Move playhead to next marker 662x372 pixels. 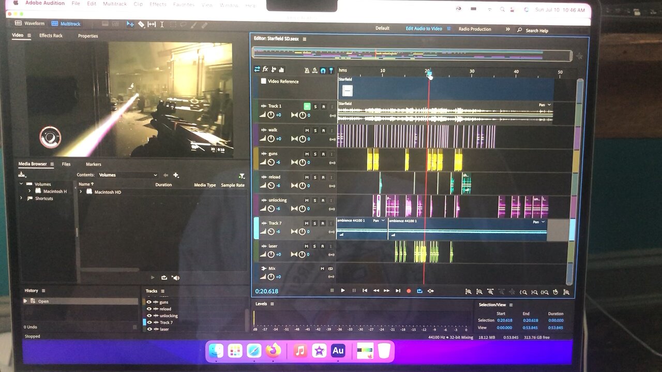pos(398,290)
